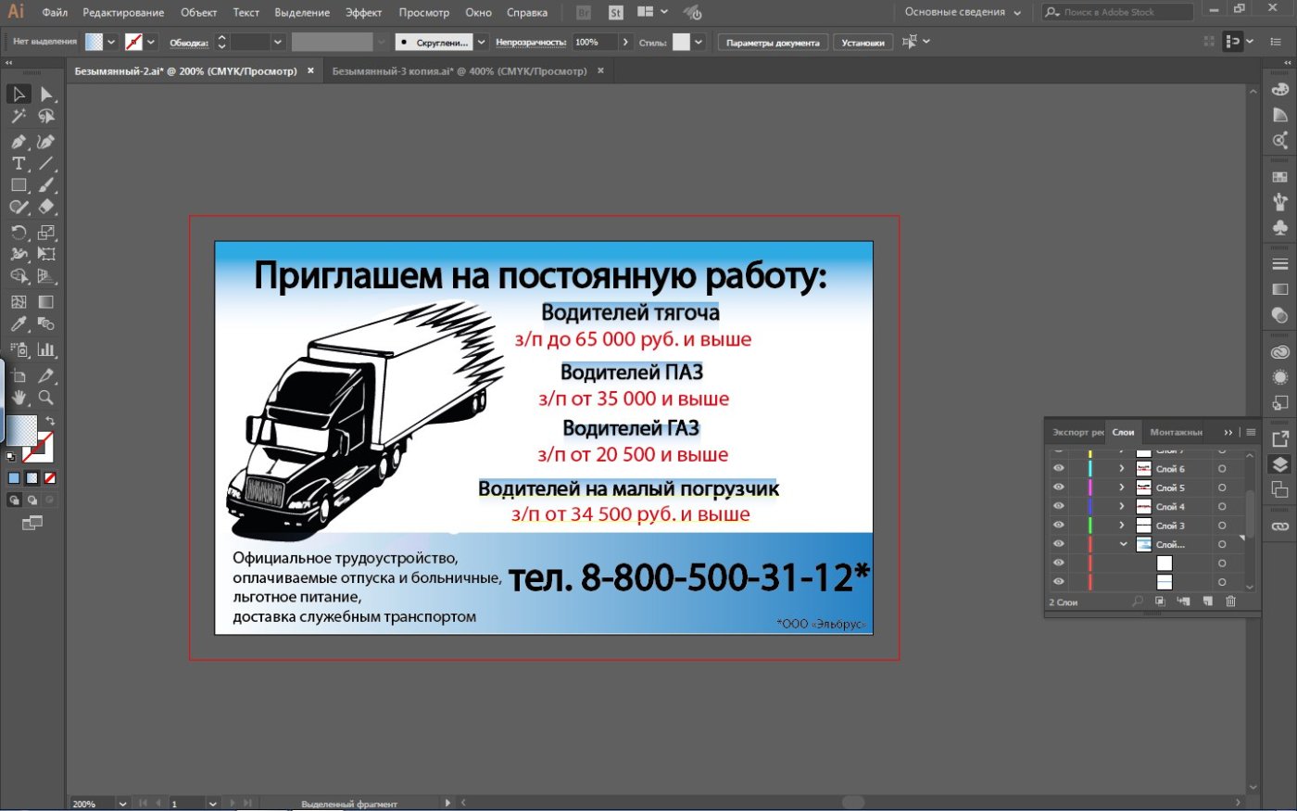Image resolution: width=1297 pixels, height=811 pixels.
Task: Pick the Curvature tool
Action: [46, 142]
